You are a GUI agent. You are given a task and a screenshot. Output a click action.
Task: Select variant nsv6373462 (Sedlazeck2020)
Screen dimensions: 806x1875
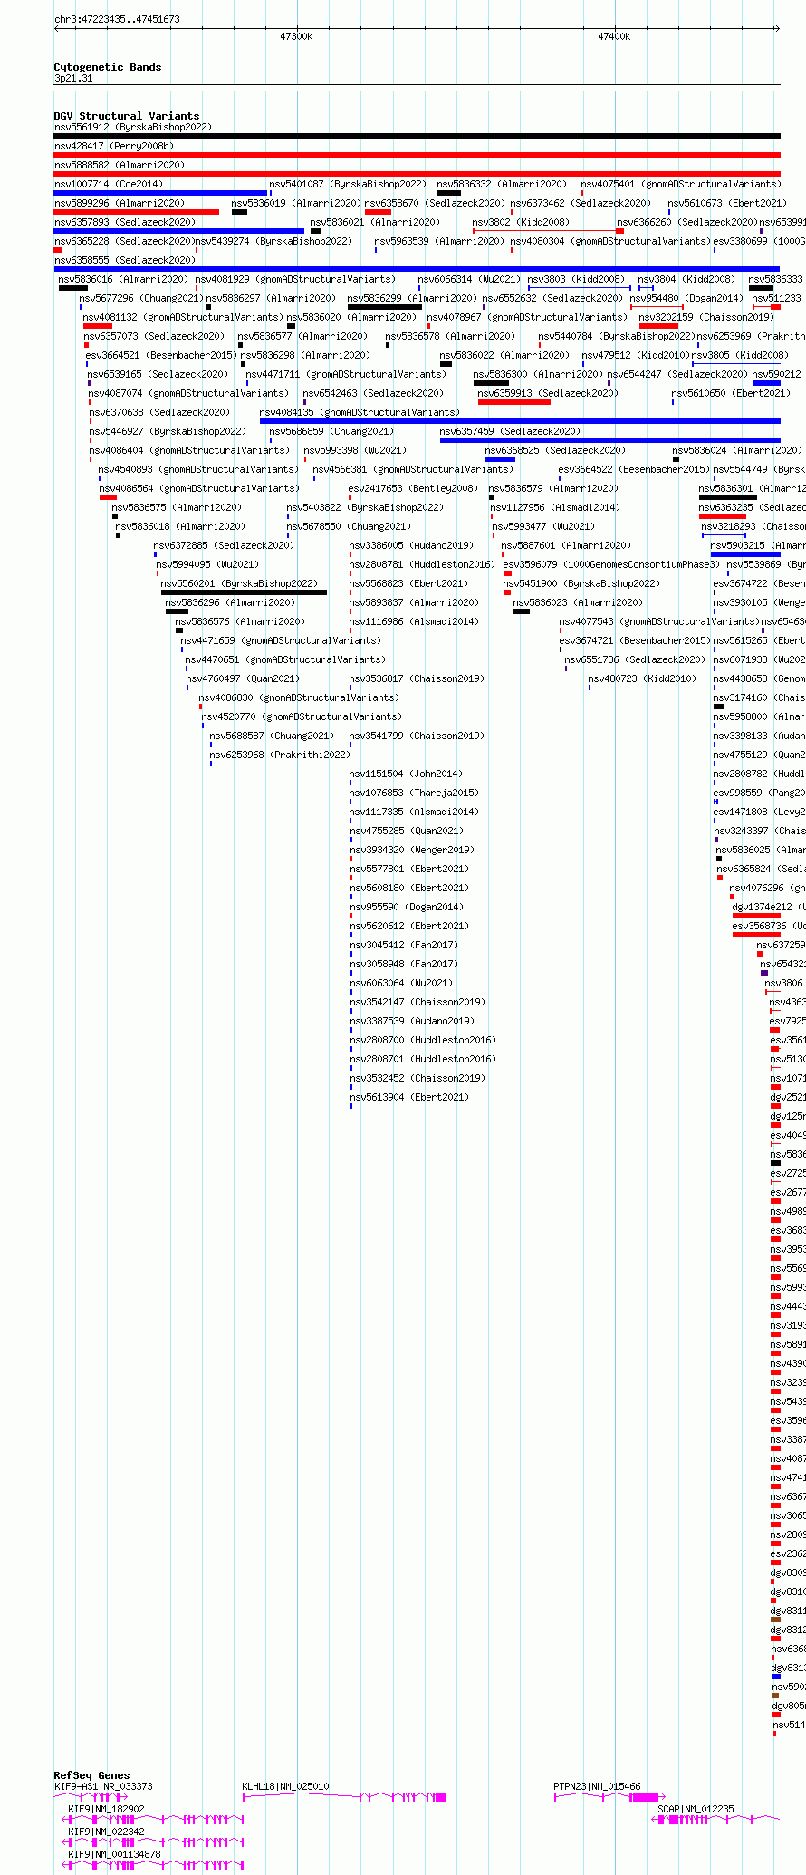click(581, 203)
